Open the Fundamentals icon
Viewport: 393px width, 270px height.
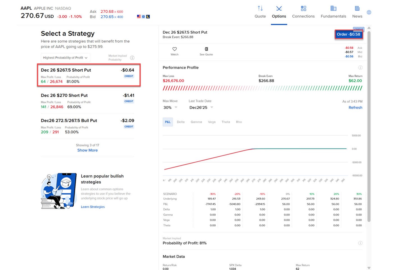point(333,8)
